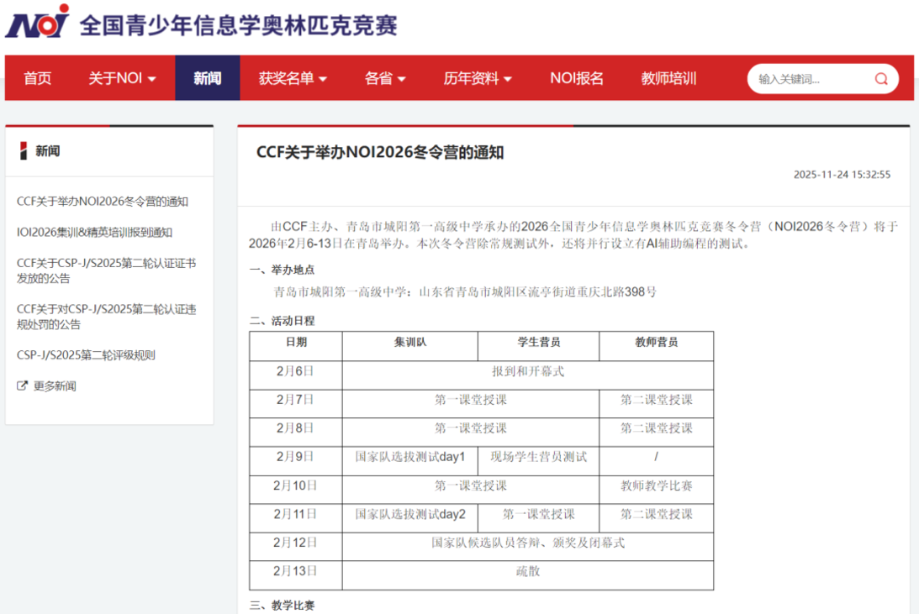Open the 获奖名单 menu label
This screenshot has width=919, height=614.
286,78
